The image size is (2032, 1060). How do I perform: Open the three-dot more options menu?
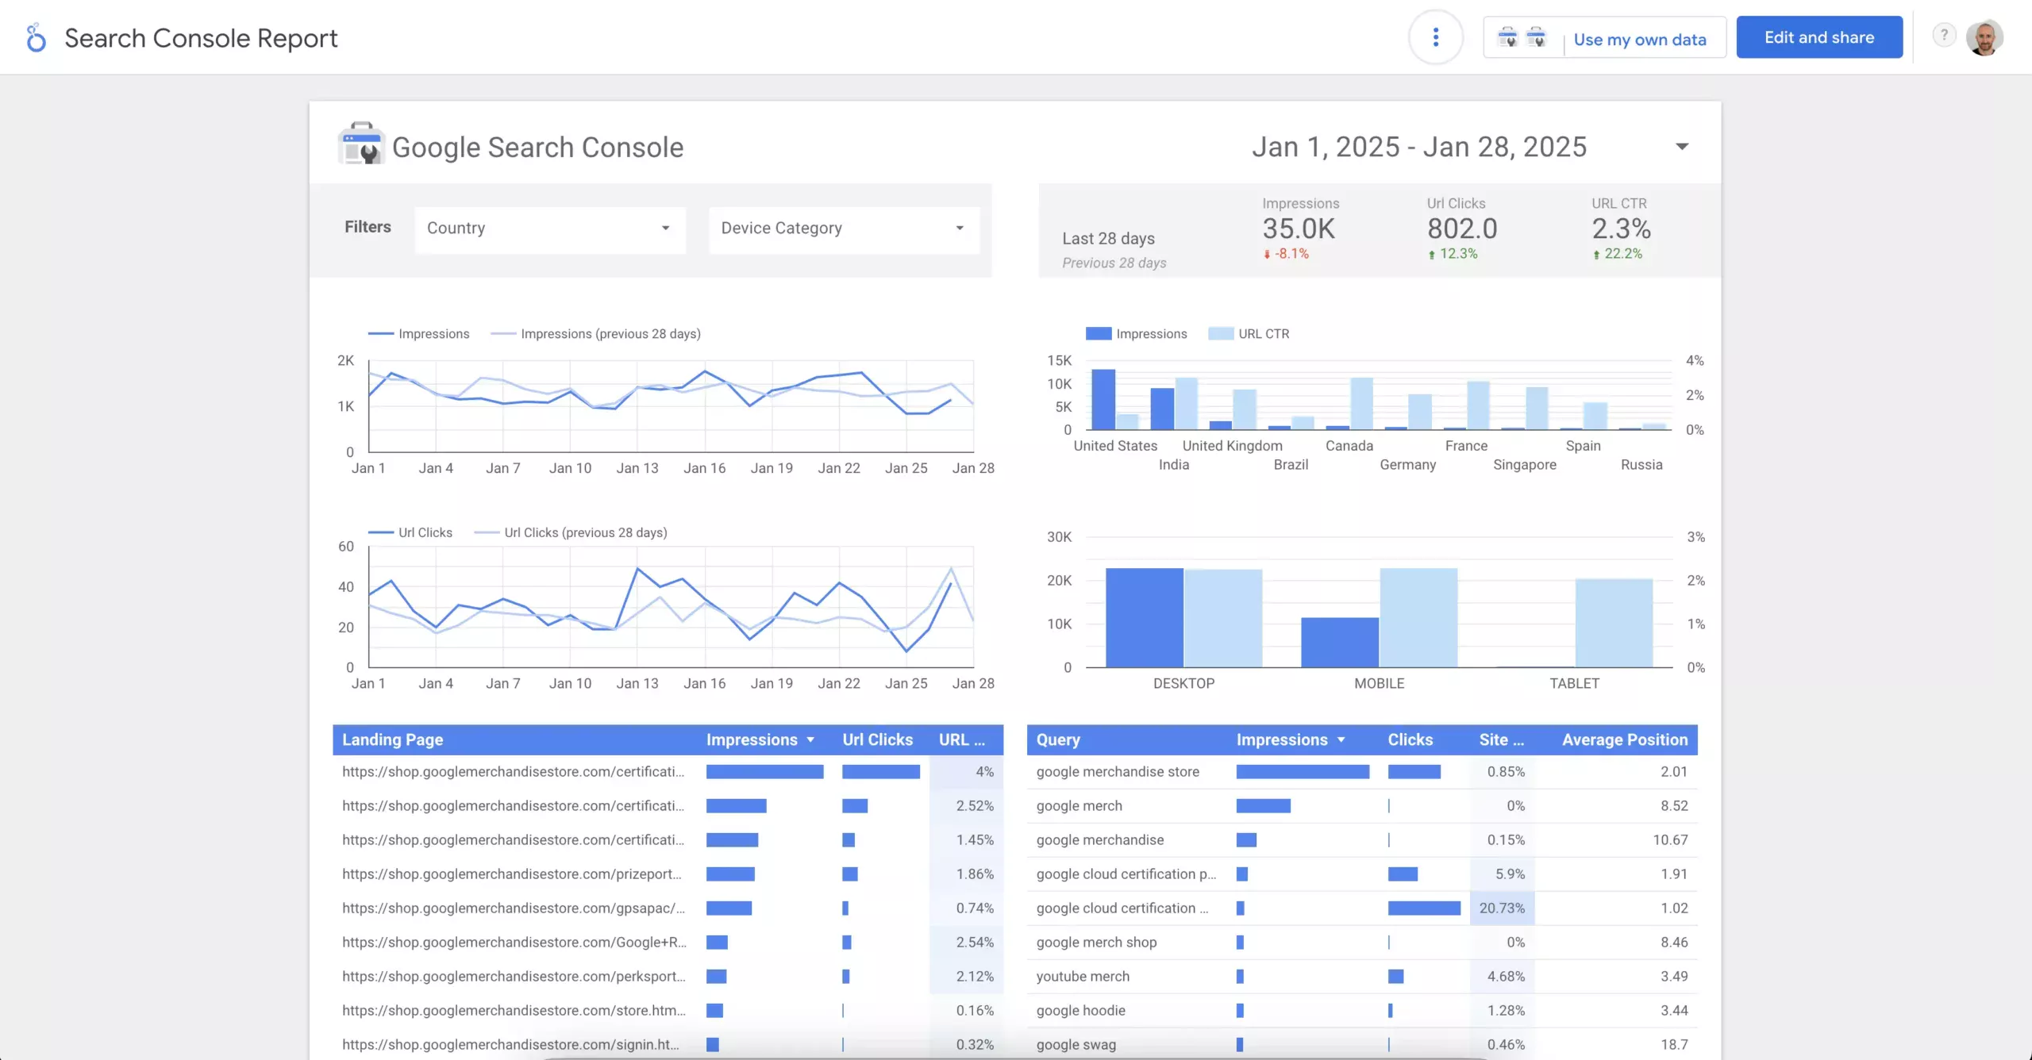[1435, 37]
